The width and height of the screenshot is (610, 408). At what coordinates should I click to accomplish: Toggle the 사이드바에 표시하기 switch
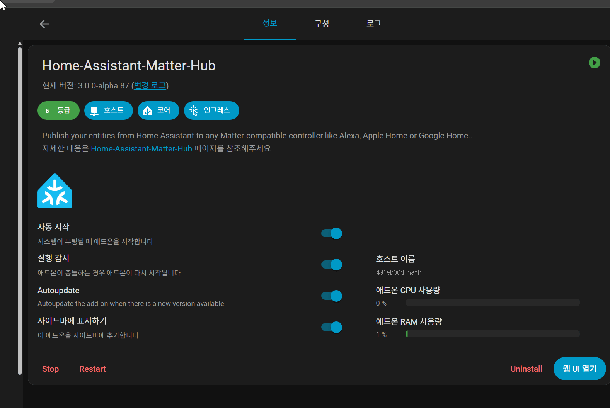pyautogui.click(x=332, y=327)
